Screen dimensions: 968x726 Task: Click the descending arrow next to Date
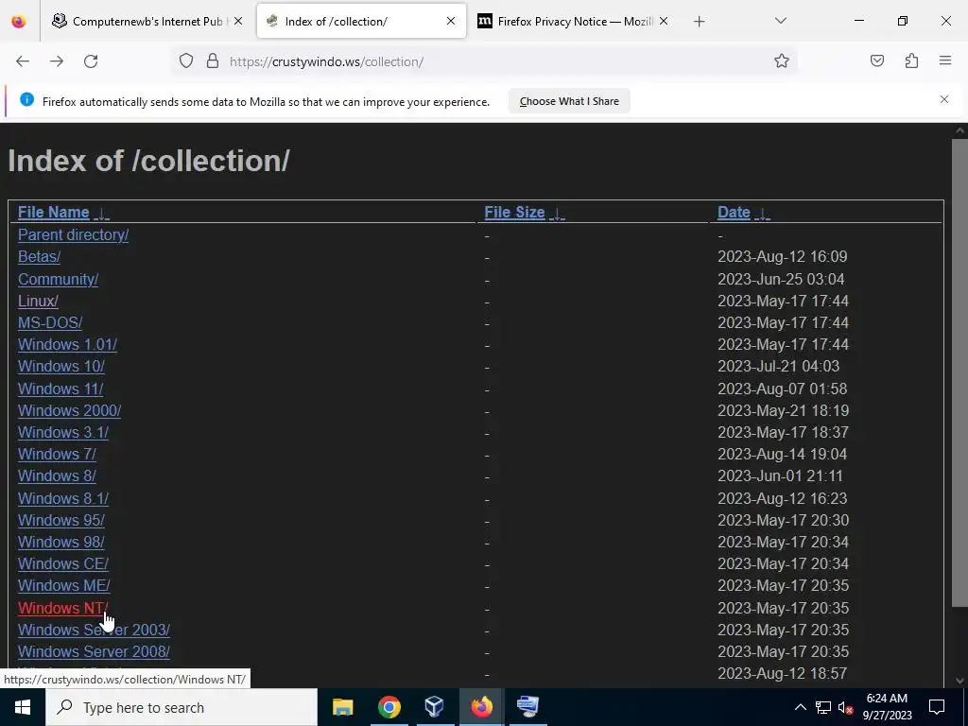pos(763,214)
